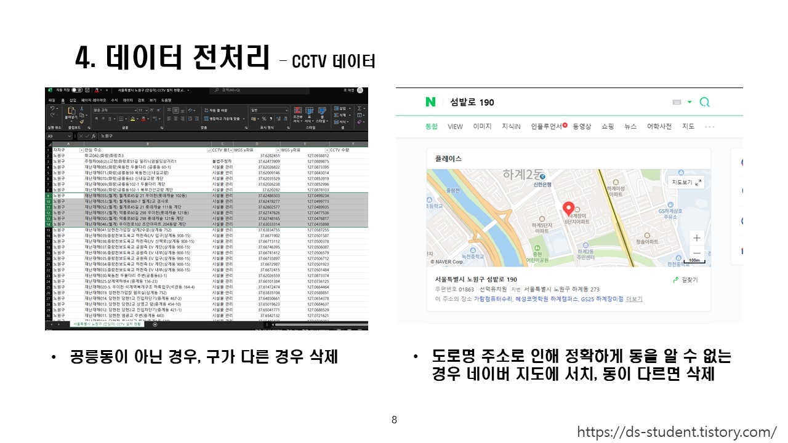Open filter dropdown on 자치구 header
The height and width of the screenshot is (443, 788).
tap(81, 150)
